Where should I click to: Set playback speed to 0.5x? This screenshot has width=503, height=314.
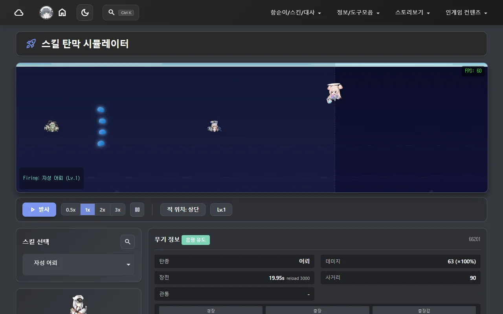[71, 210]
